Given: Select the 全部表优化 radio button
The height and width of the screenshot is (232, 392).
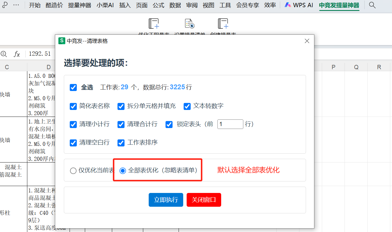Looking at the screenshot, I should (123, 171).
